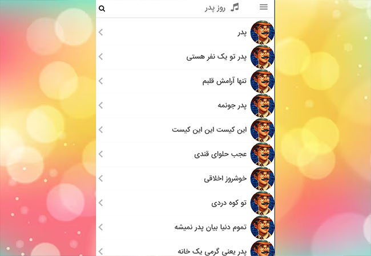The width and height of the screenshot is (371, 256).
Task: Click the avatar beside پدر جونمه
Action: [x=262, y=105]
